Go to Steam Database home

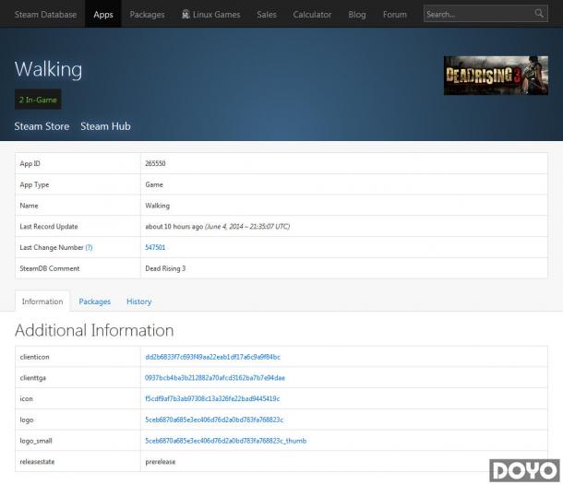coord(45,15)
